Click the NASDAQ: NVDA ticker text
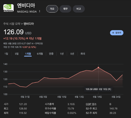This screenshot has height=118, width=131. [x=27, y=12]
